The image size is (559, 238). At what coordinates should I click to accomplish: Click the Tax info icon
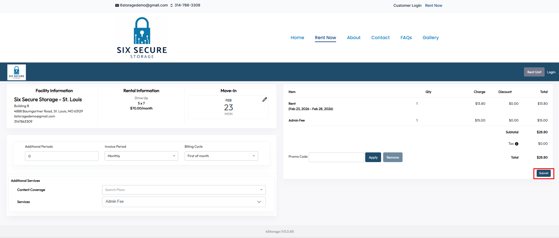(517, 144)
